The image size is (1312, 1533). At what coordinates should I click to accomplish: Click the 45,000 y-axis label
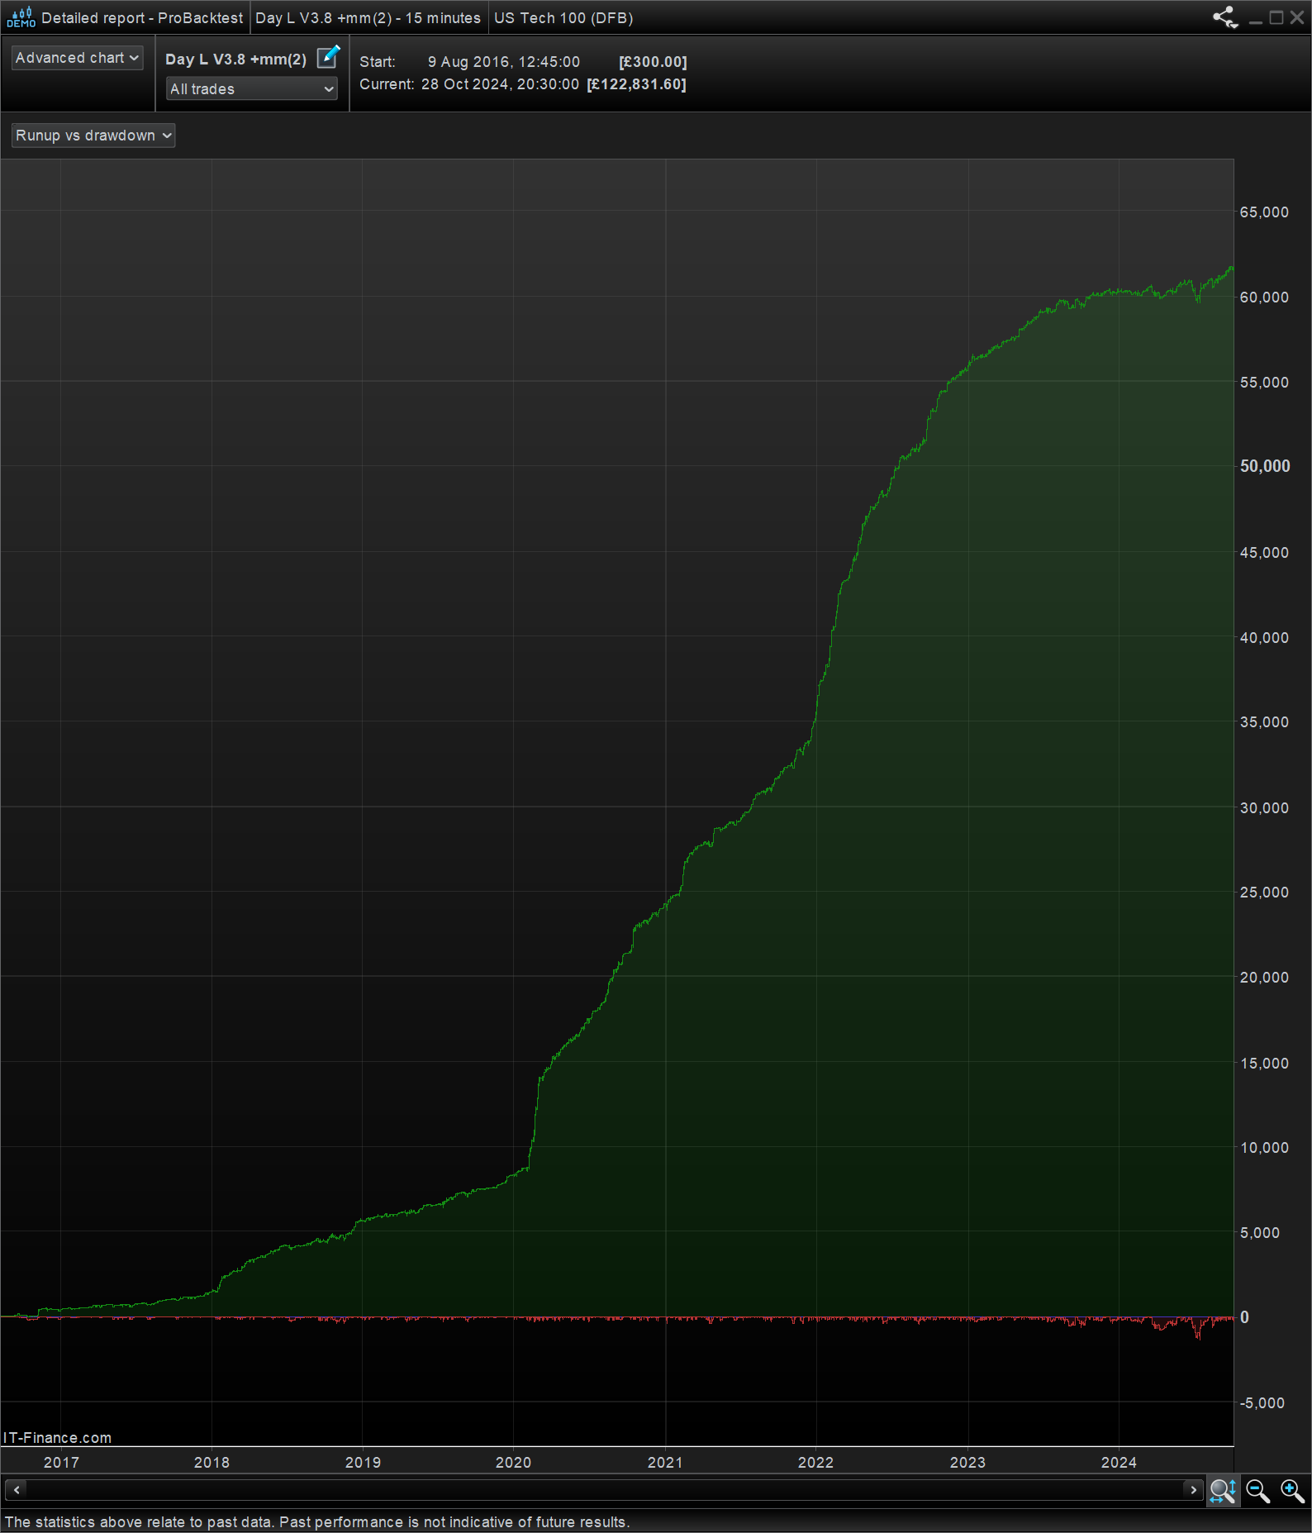click(1264, 553)
